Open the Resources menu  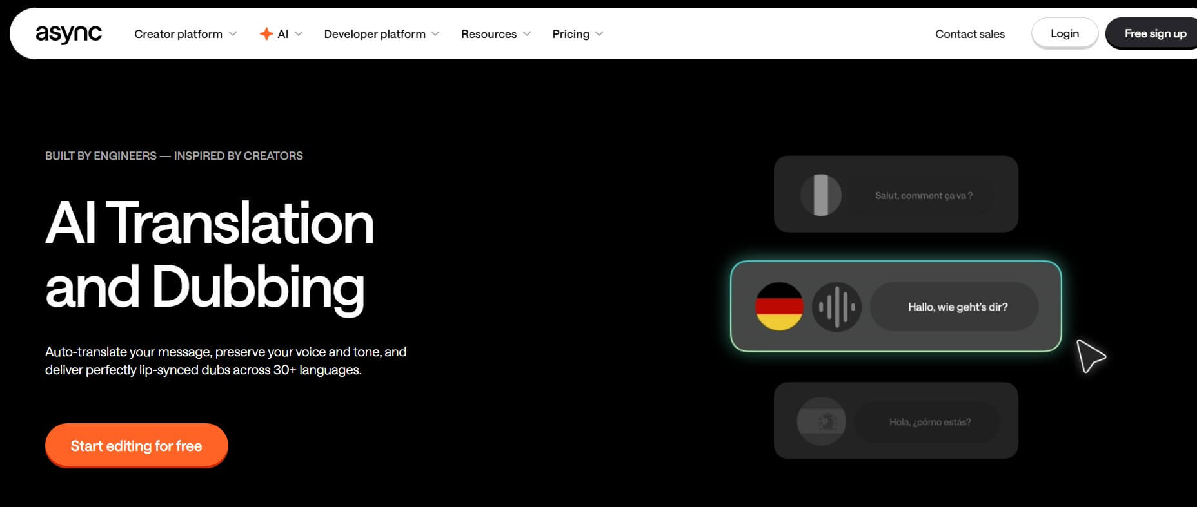(489, 34)
